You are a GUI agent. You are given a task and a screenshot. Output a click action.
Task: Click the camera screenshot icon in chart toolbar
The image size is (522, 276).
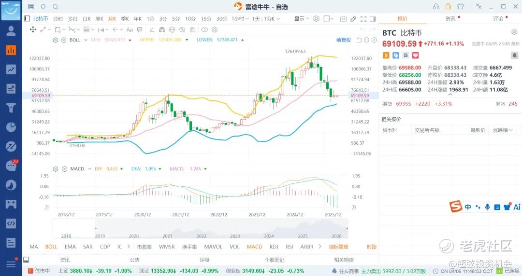point(343,19)
